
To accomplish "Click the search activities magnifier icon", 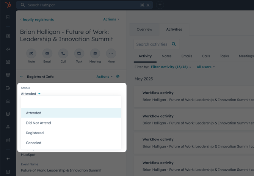I will pos(174,44).
